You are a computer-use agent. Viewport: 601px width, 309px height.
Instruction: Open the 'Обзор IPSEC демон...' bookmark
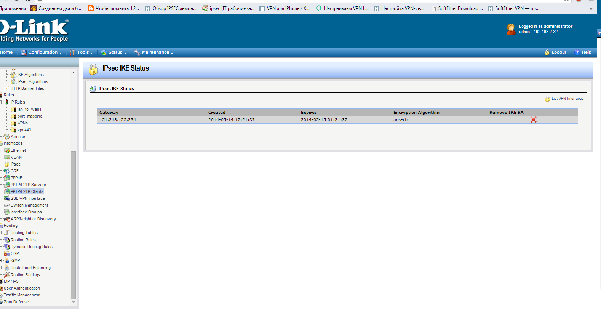pos(171,8)
